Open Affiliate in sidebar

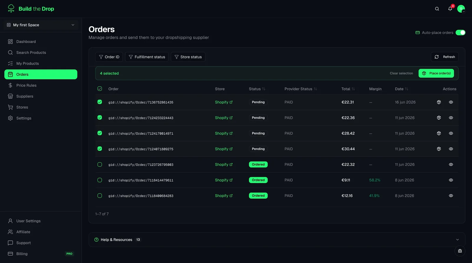coord(41,232)
